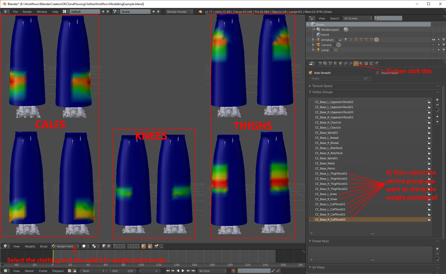Open the No Sync playback dropdown
Viewport: 446px width, 274px height.
click(x=213, y=271)
